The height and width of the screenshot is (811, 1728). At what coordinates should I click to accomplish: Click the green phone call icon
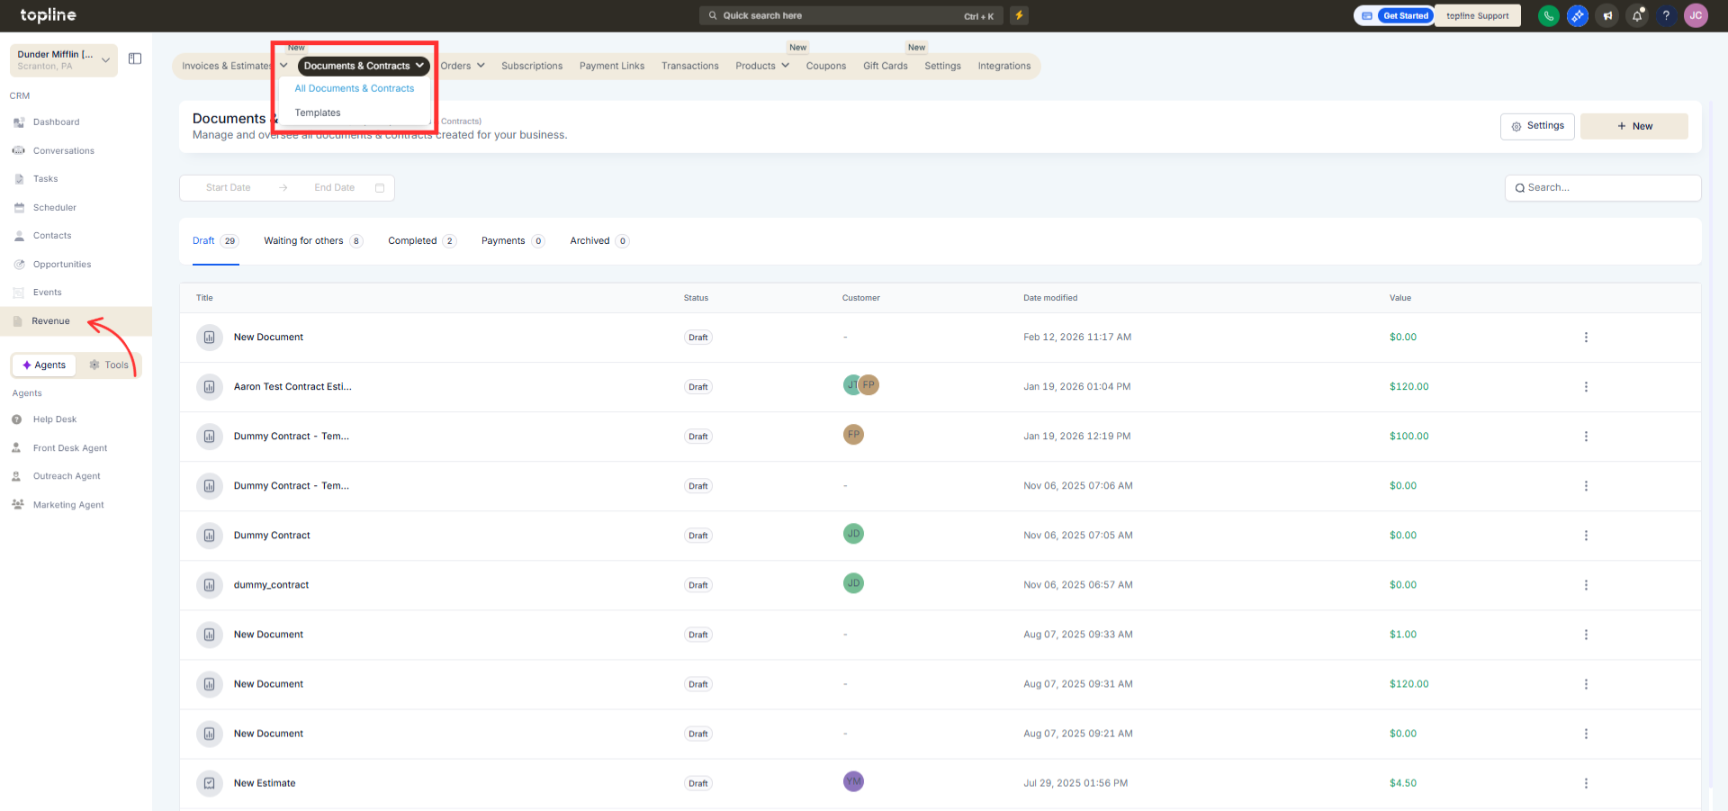(1548, 15)
